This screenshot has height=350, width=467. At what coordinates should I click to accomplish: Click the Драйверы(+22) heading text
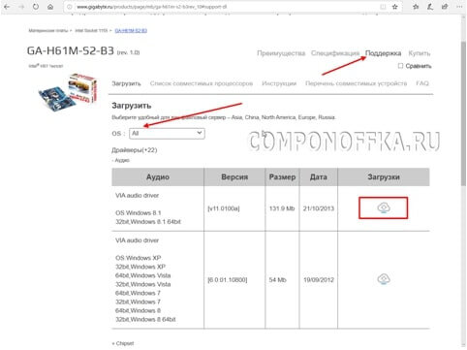pyautogui.click(x=135, y=150)
